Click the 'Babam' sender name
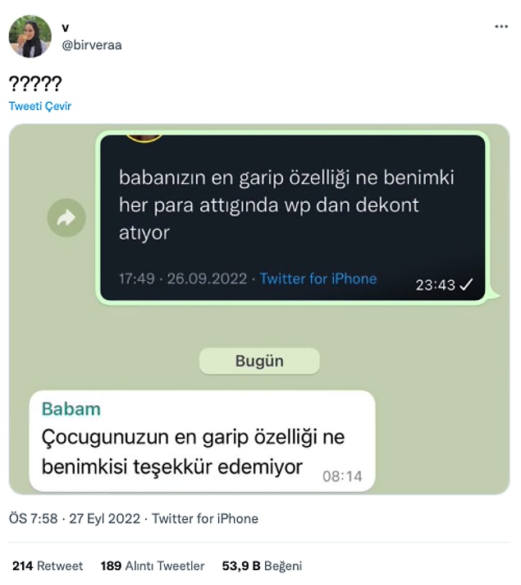Viewport: 521px width, 585px height. tap(71, 409)
